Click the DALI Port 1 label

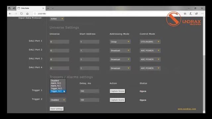[35, 41]
